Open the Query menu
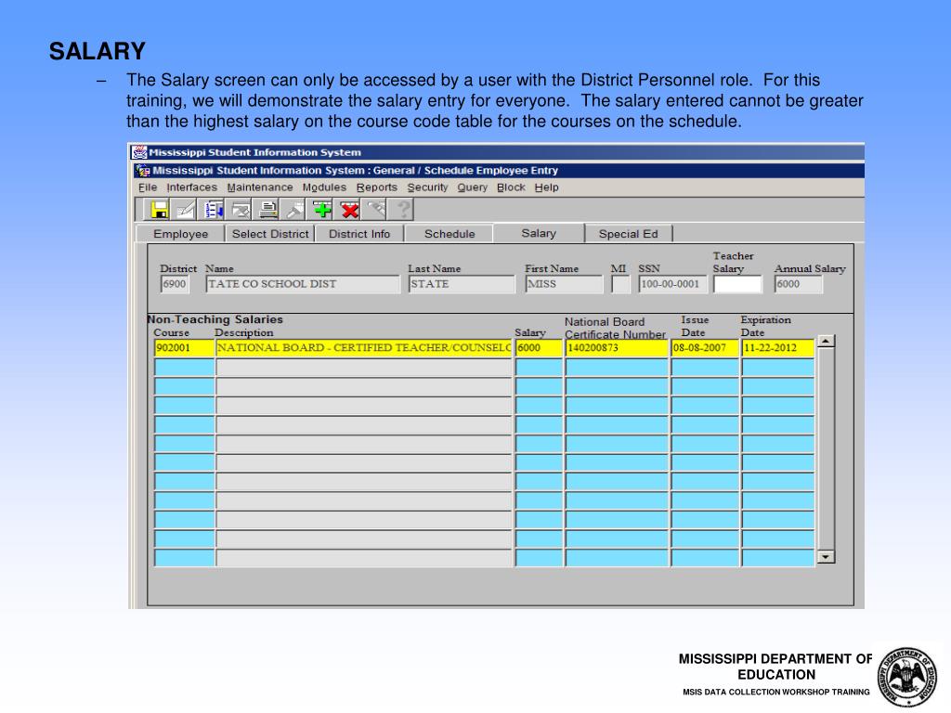This screenshot has height=713, width=951. coord(473,188)
